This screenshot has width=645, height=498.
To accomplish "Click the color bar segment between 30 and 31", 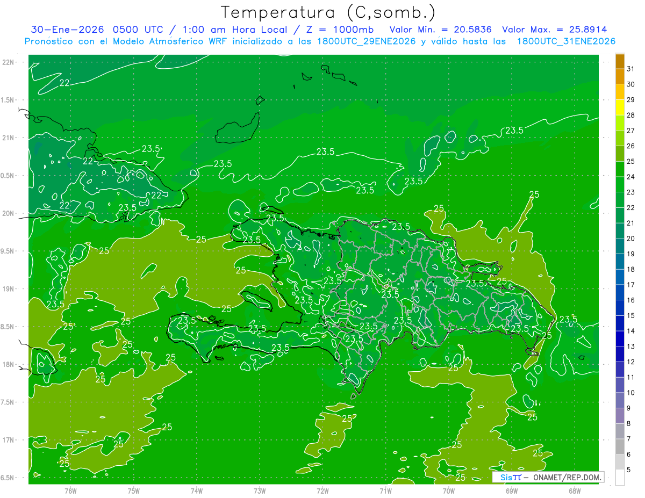I will point(620,77).
